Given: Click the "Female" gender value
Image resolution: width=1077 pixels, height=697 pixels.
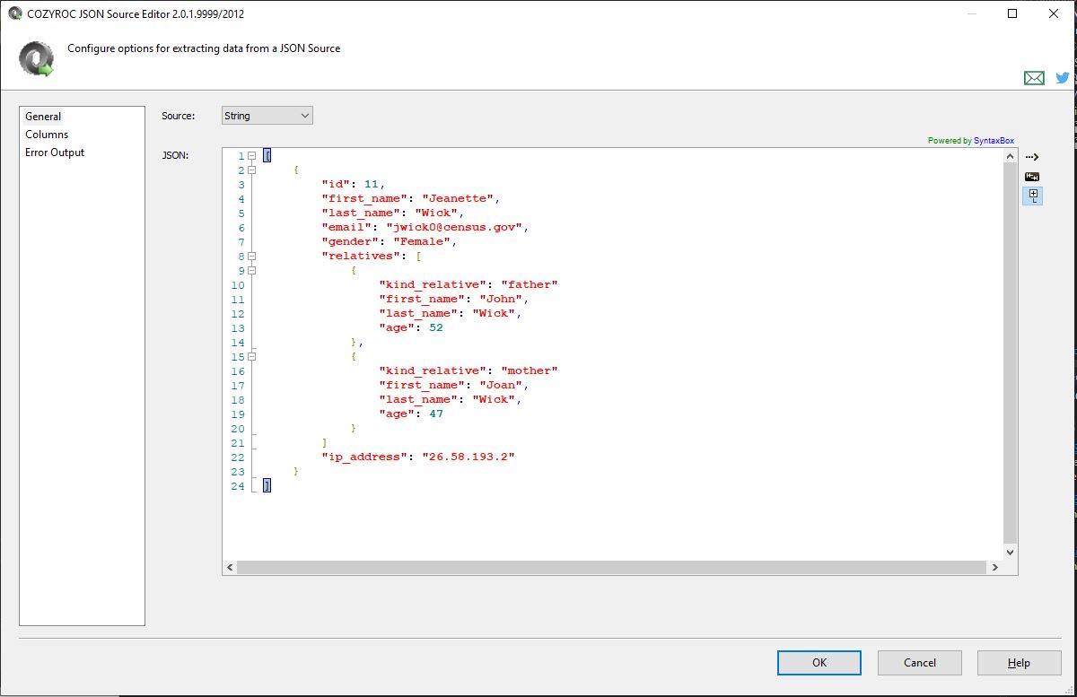Looking at the screenshot, I should (x=422, y=242).
